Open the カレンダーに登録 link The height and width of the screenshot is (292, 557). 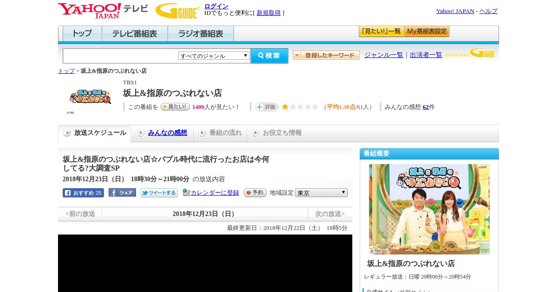[x=214, y=192]
